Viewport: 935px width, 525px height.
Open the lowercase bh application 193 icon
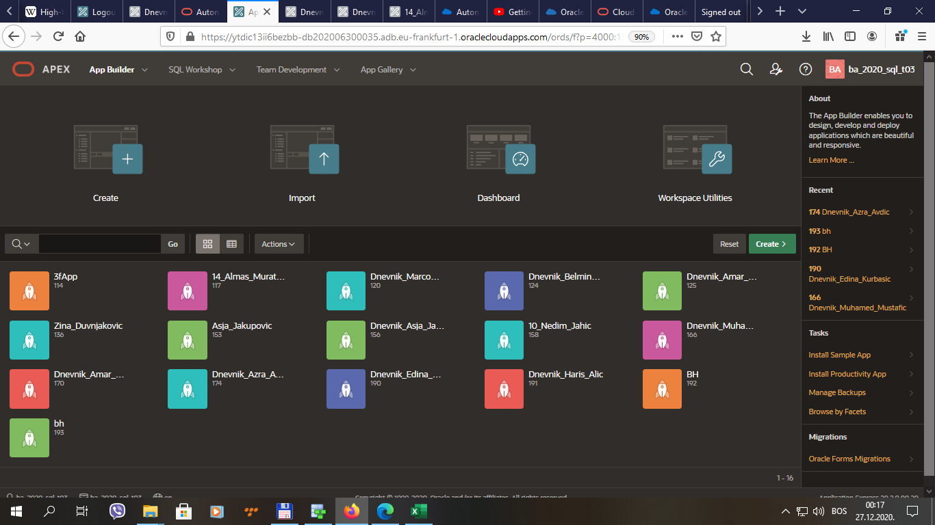click(x=29, y=438)
